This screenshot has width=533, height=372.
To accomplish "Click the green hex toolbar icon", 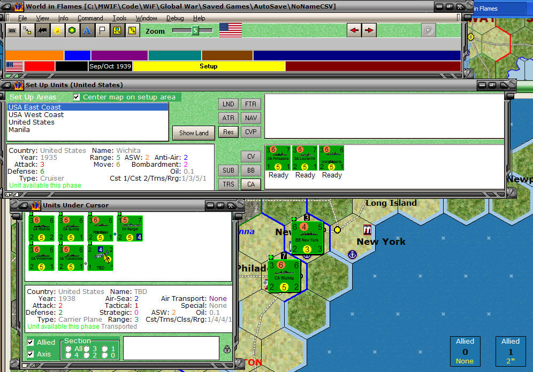I will (71, 30).
